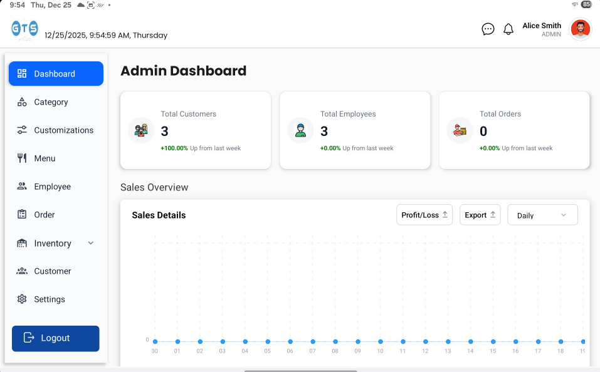Click the chart data point for 30
Screen dimensions: 600x372
click(x=155, y=341)
